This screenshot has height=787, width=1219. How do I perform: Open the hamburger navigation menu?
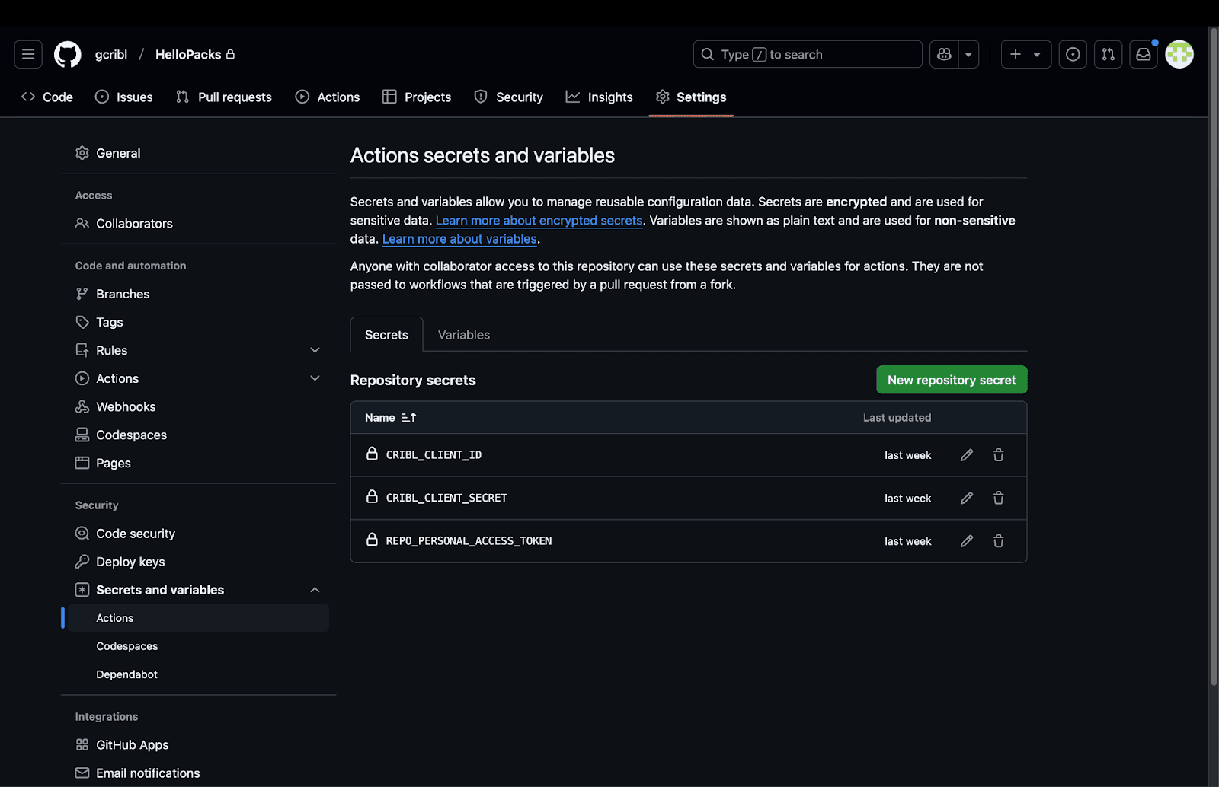pos(28,54)
